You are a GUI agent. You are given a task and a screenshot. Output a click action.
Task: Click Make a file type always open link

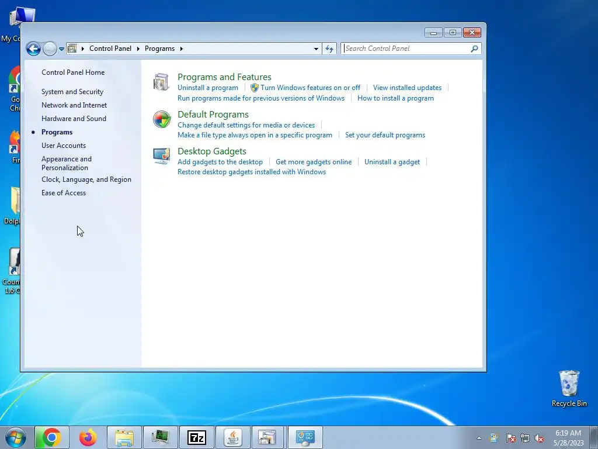tap(255, 135)
